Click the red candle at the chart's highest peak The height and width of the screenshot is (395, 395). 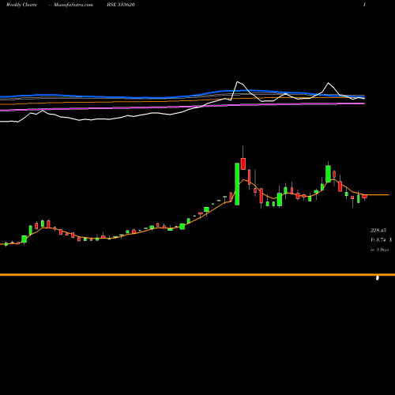[243, 164]
